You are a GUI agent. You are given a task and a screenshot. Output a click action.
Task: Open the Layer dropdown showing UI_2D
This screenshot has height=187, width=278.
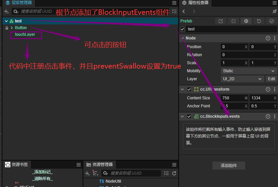(x=242, y=79)
